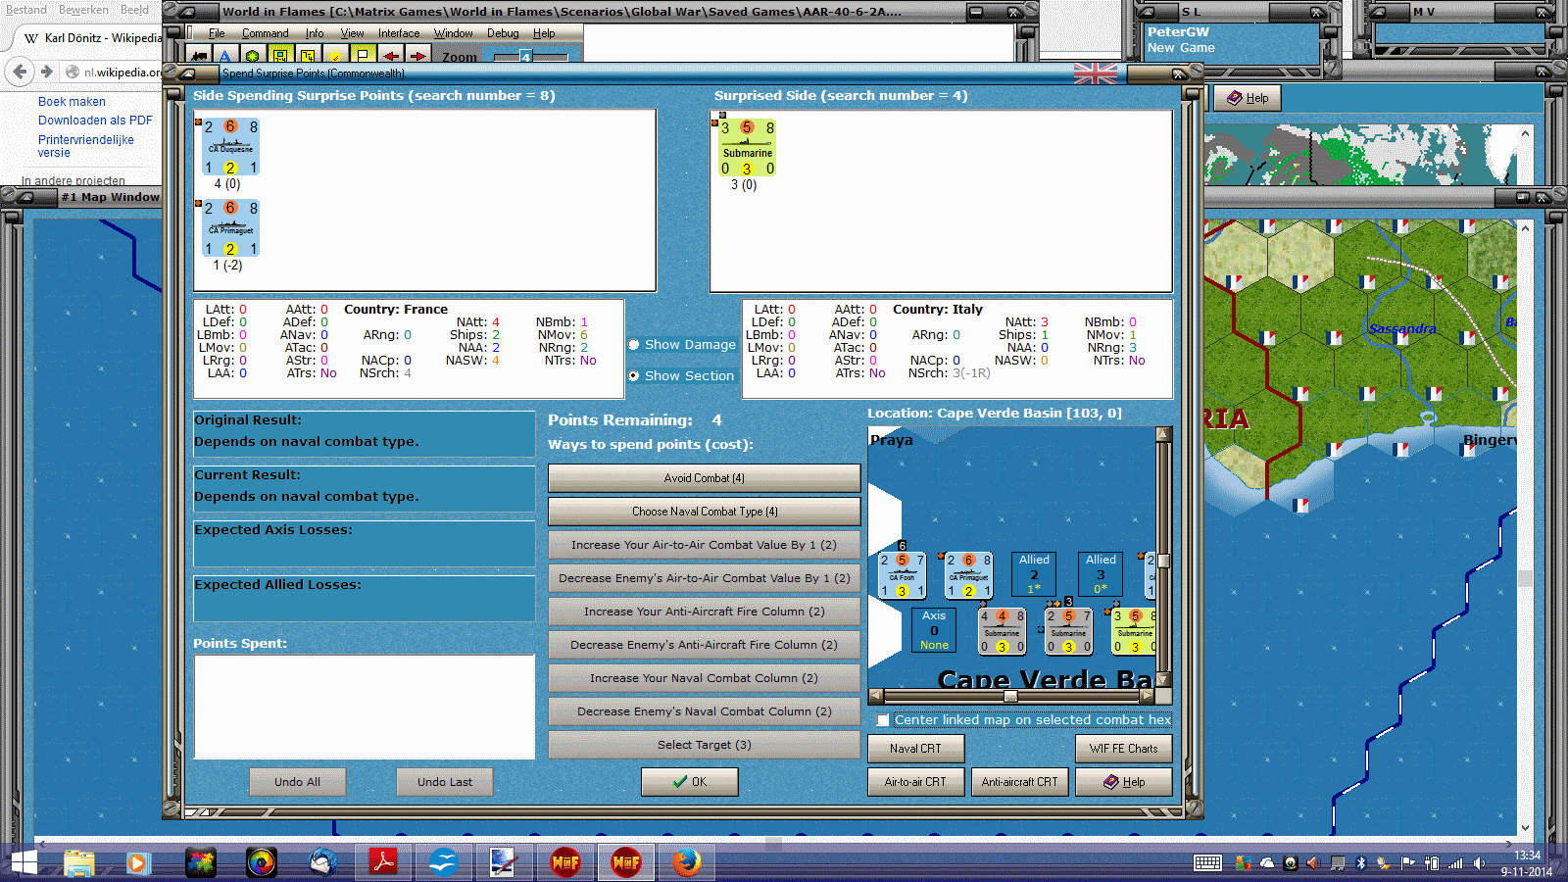Screen dimensions: 1568x882
Task: Click the Windows Start button
Action: point(23,862)
